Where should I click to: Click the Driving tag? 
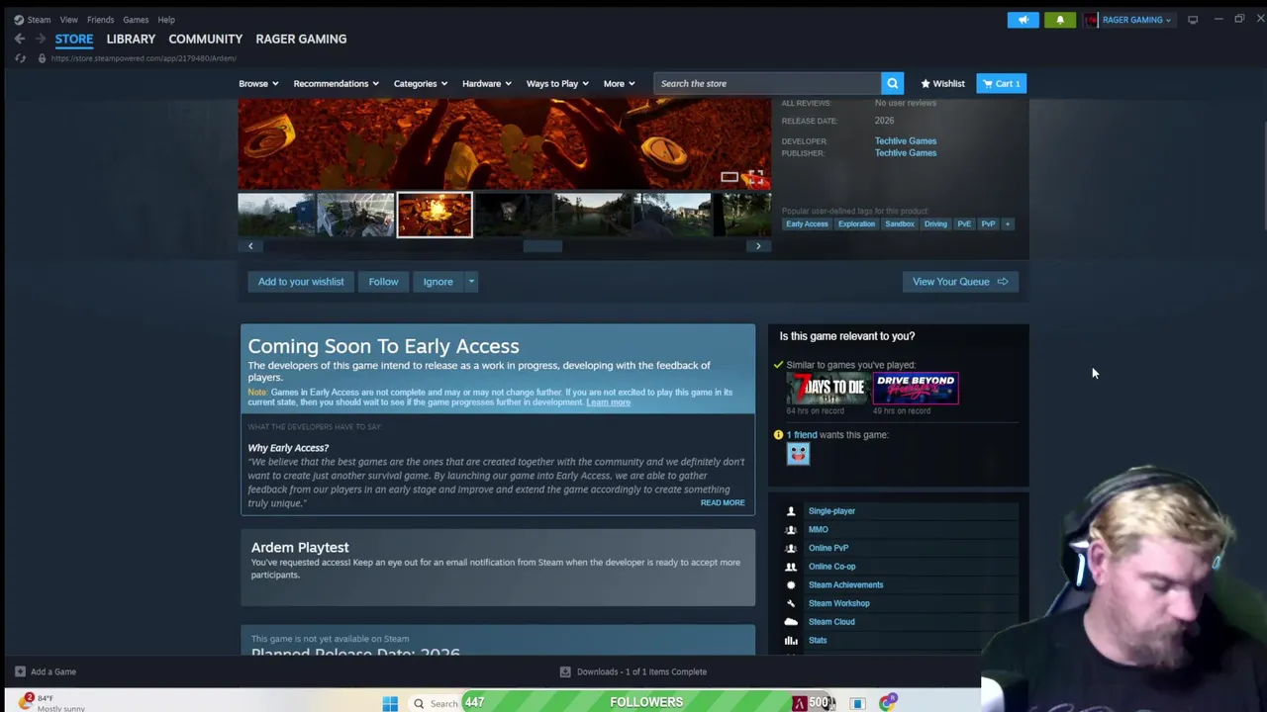(x=935, y=224)
